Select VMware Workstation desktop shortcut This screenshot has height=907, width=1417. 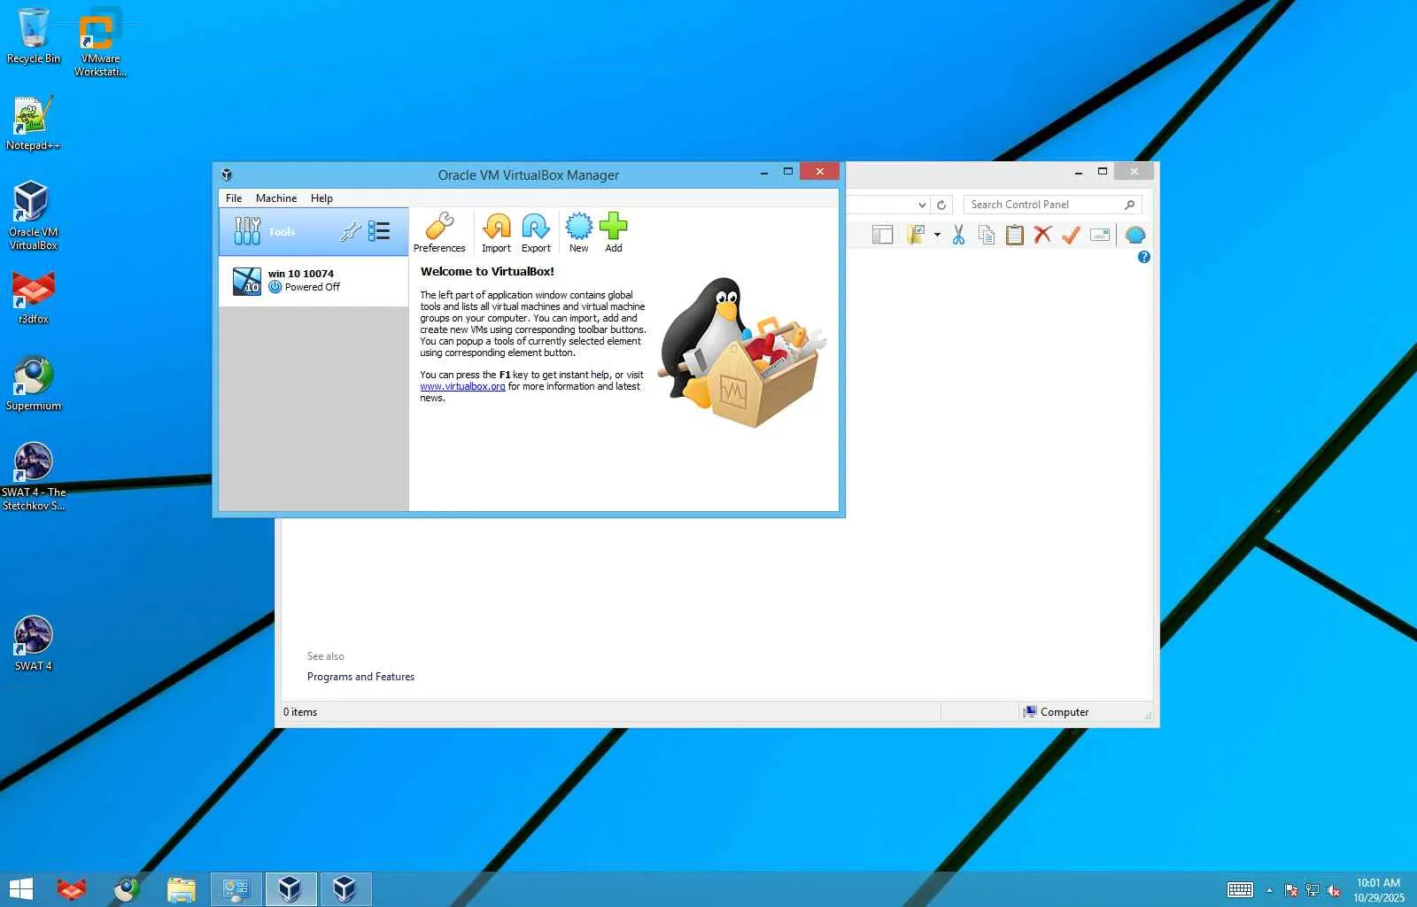[100, 43]
